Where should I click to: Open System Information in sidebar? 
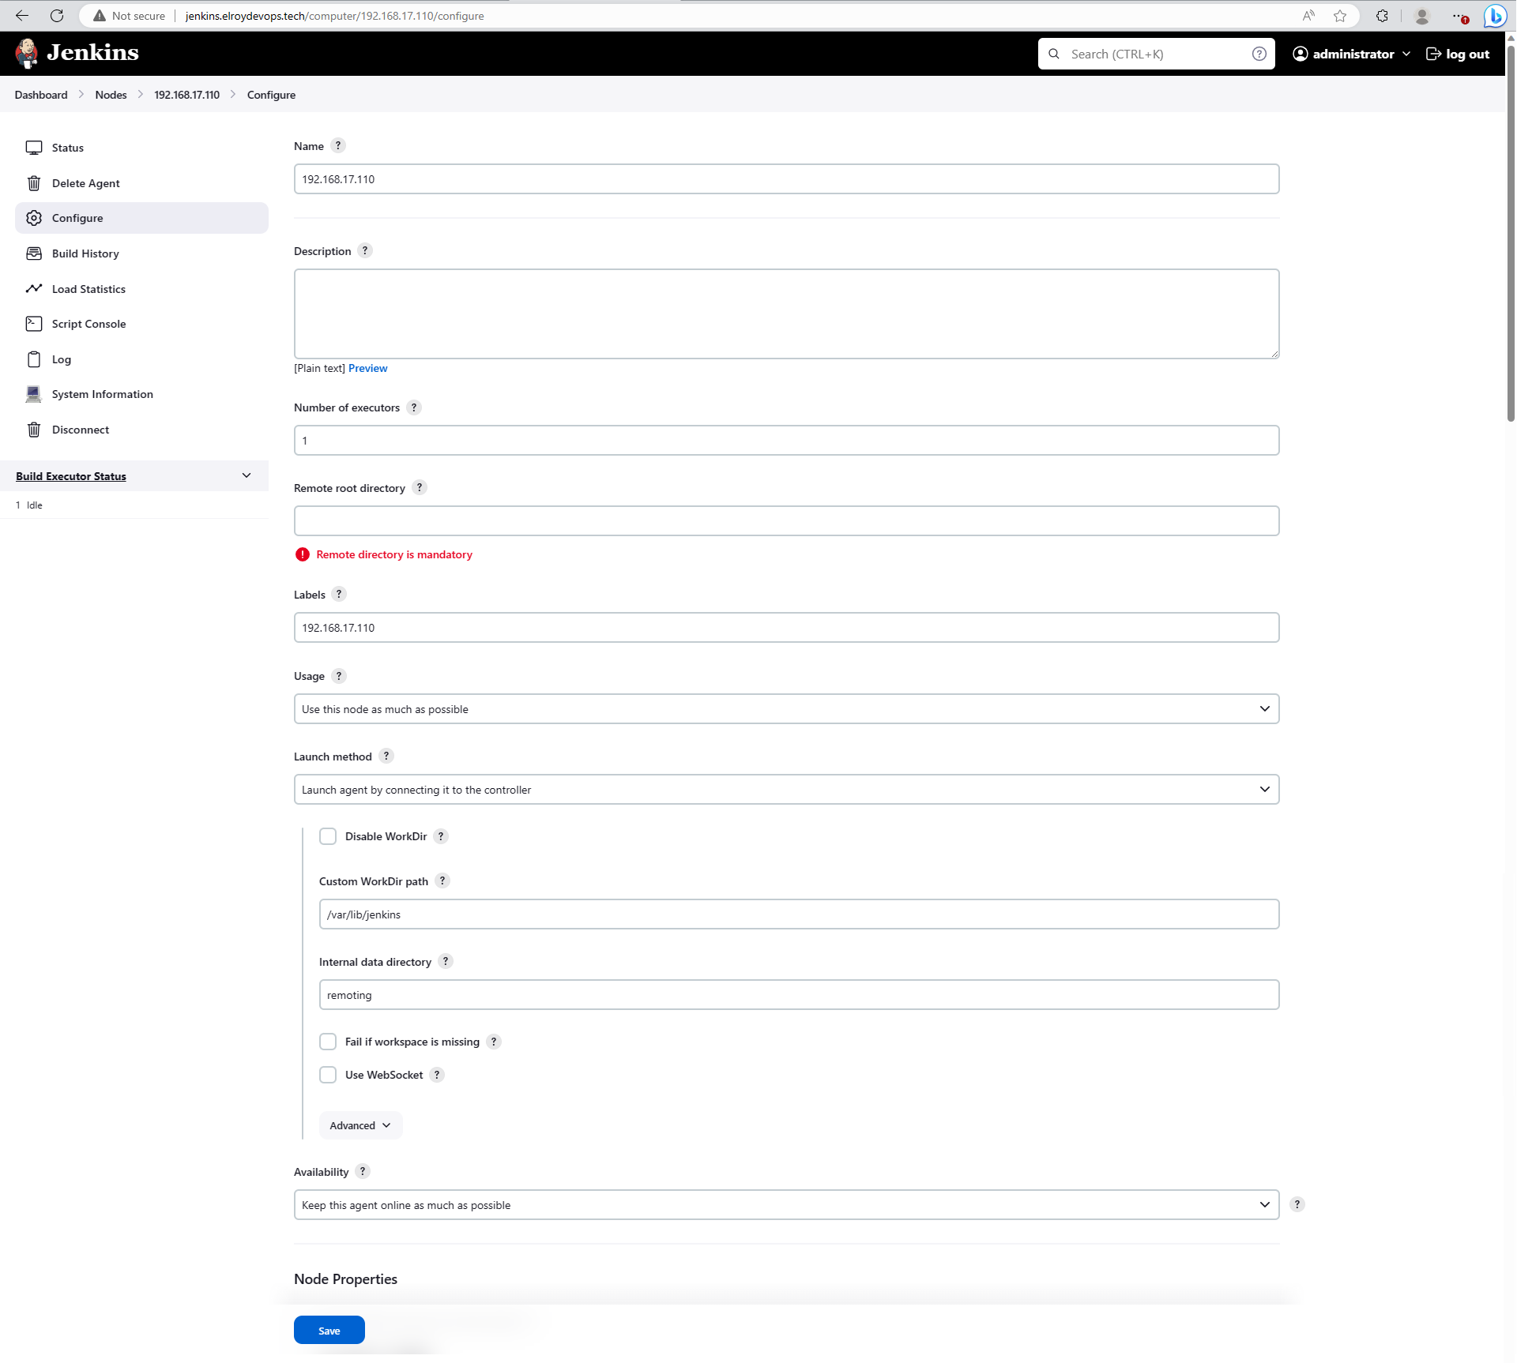click(141, 394)
